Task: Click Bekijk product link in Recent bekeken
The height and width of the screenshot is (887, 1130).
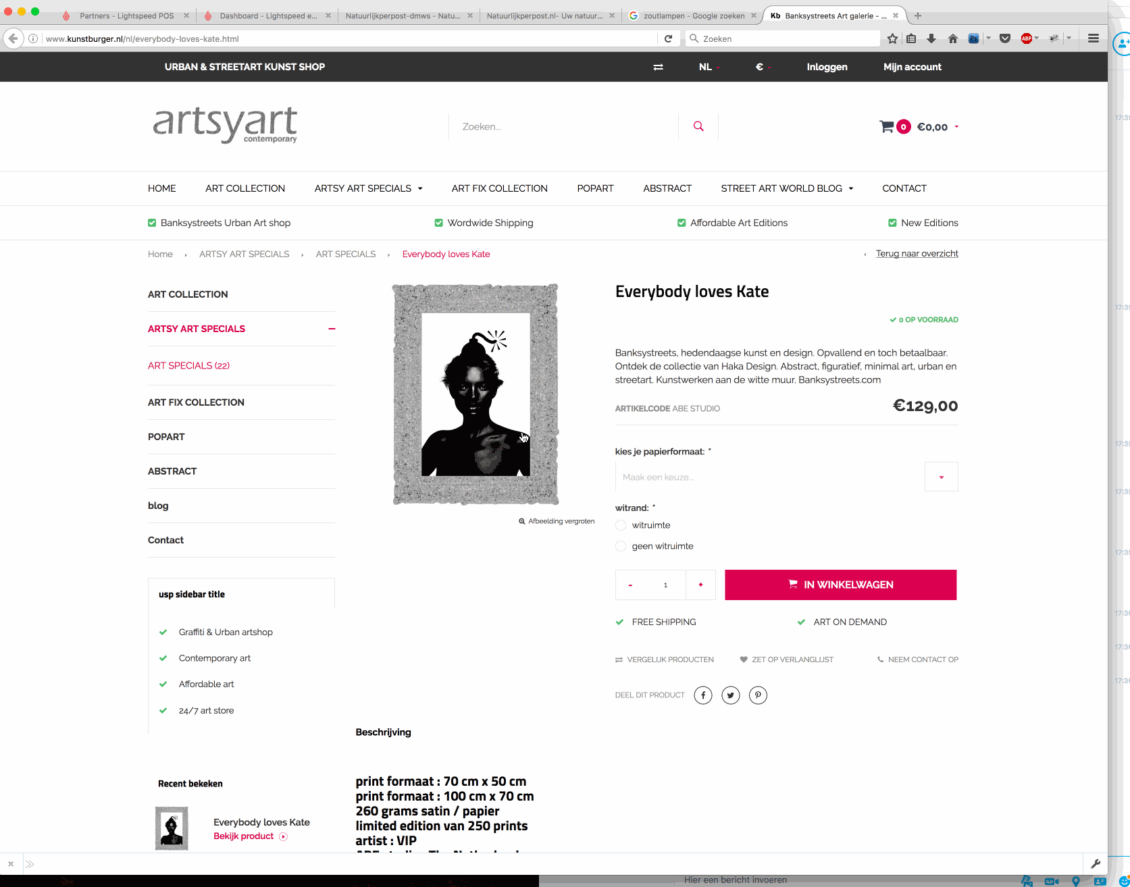Action: [x=244, y=836]
